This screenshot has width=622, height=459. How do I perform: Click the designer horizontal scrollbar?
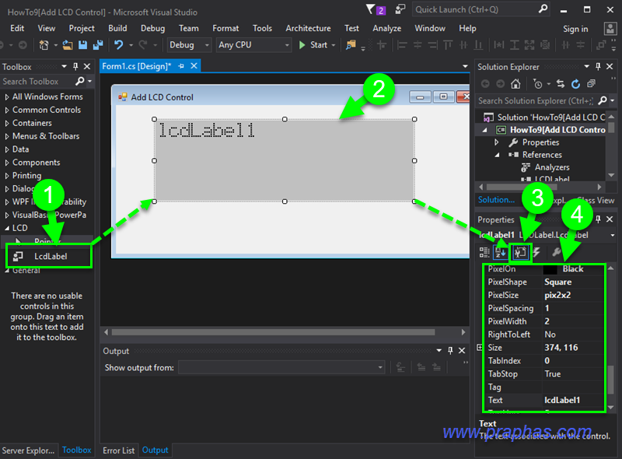(274, 332)
